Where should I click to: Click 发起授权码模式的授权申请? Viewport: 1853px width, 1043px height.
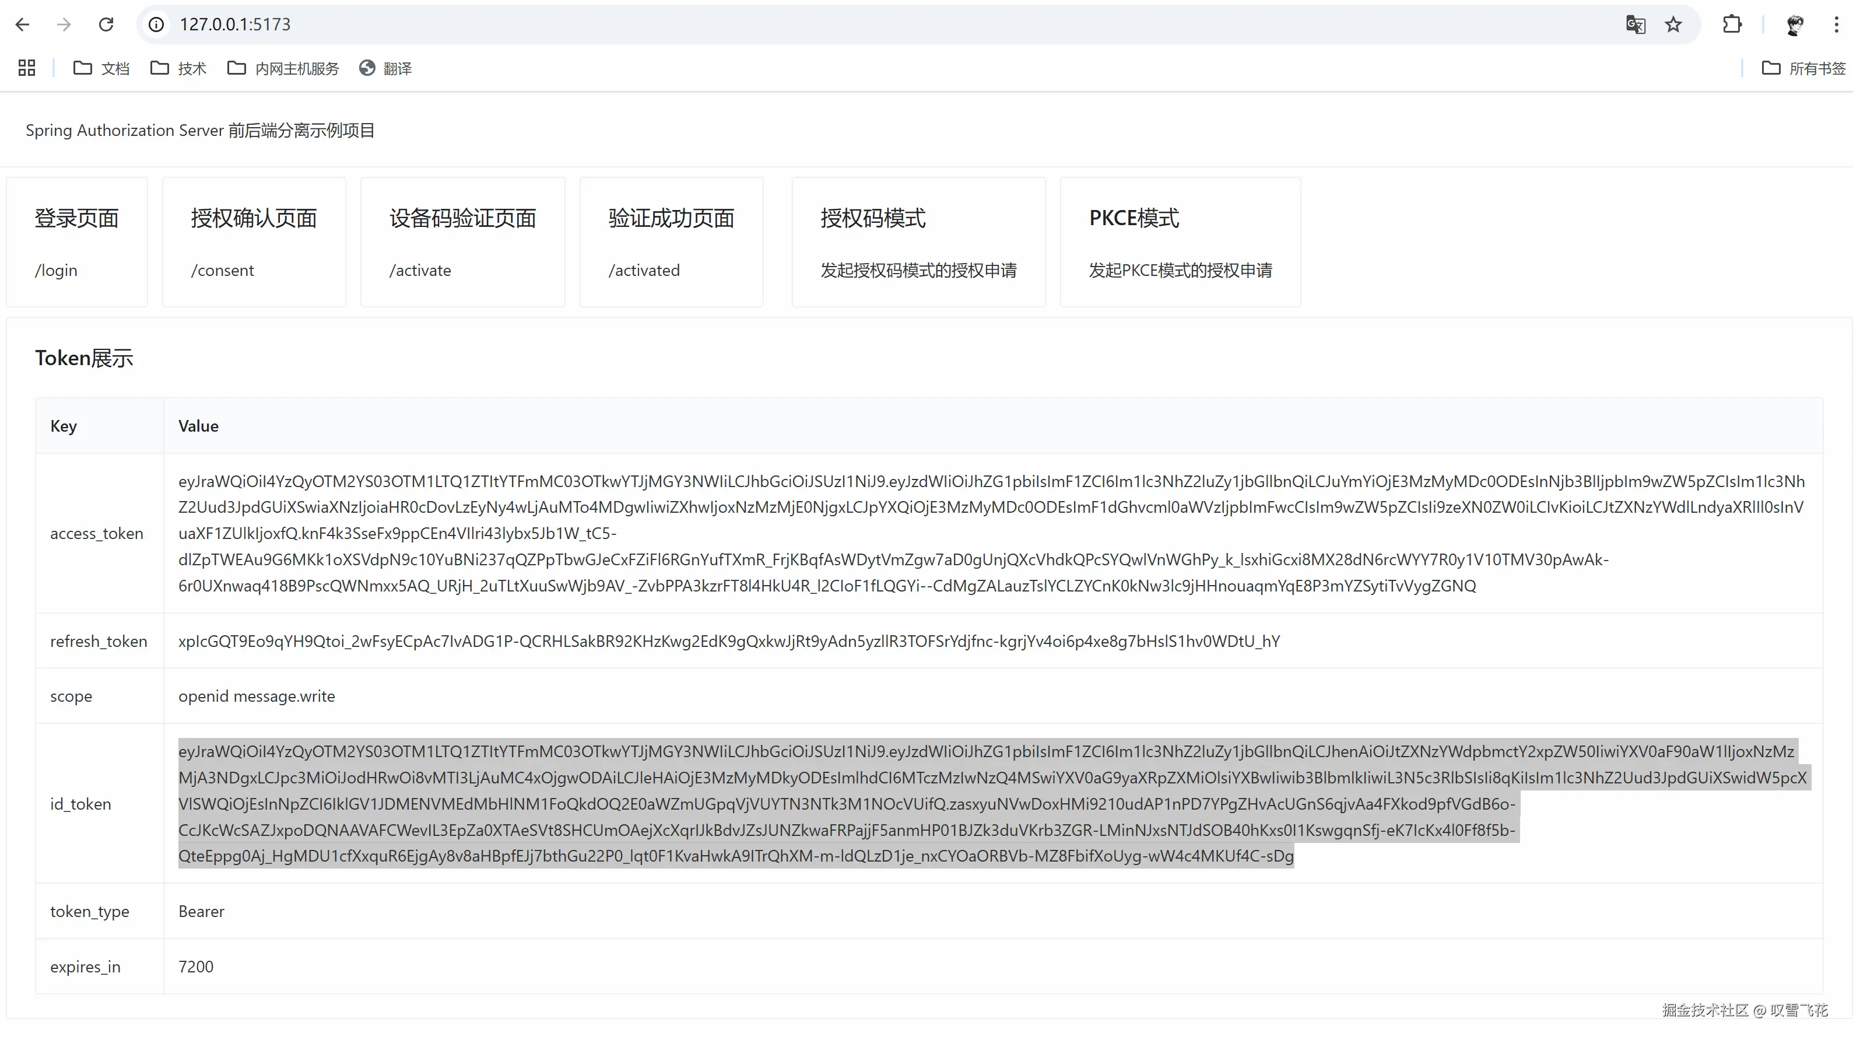(918, 271)
